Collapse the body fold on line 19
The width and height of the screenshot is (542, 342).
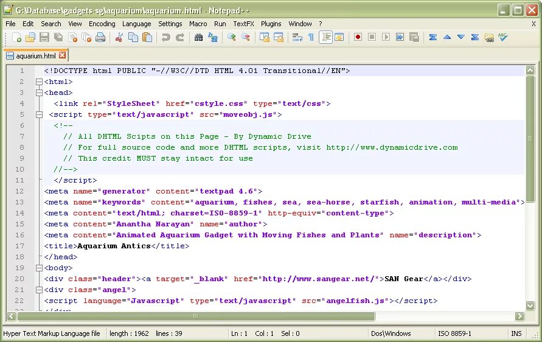39,268
